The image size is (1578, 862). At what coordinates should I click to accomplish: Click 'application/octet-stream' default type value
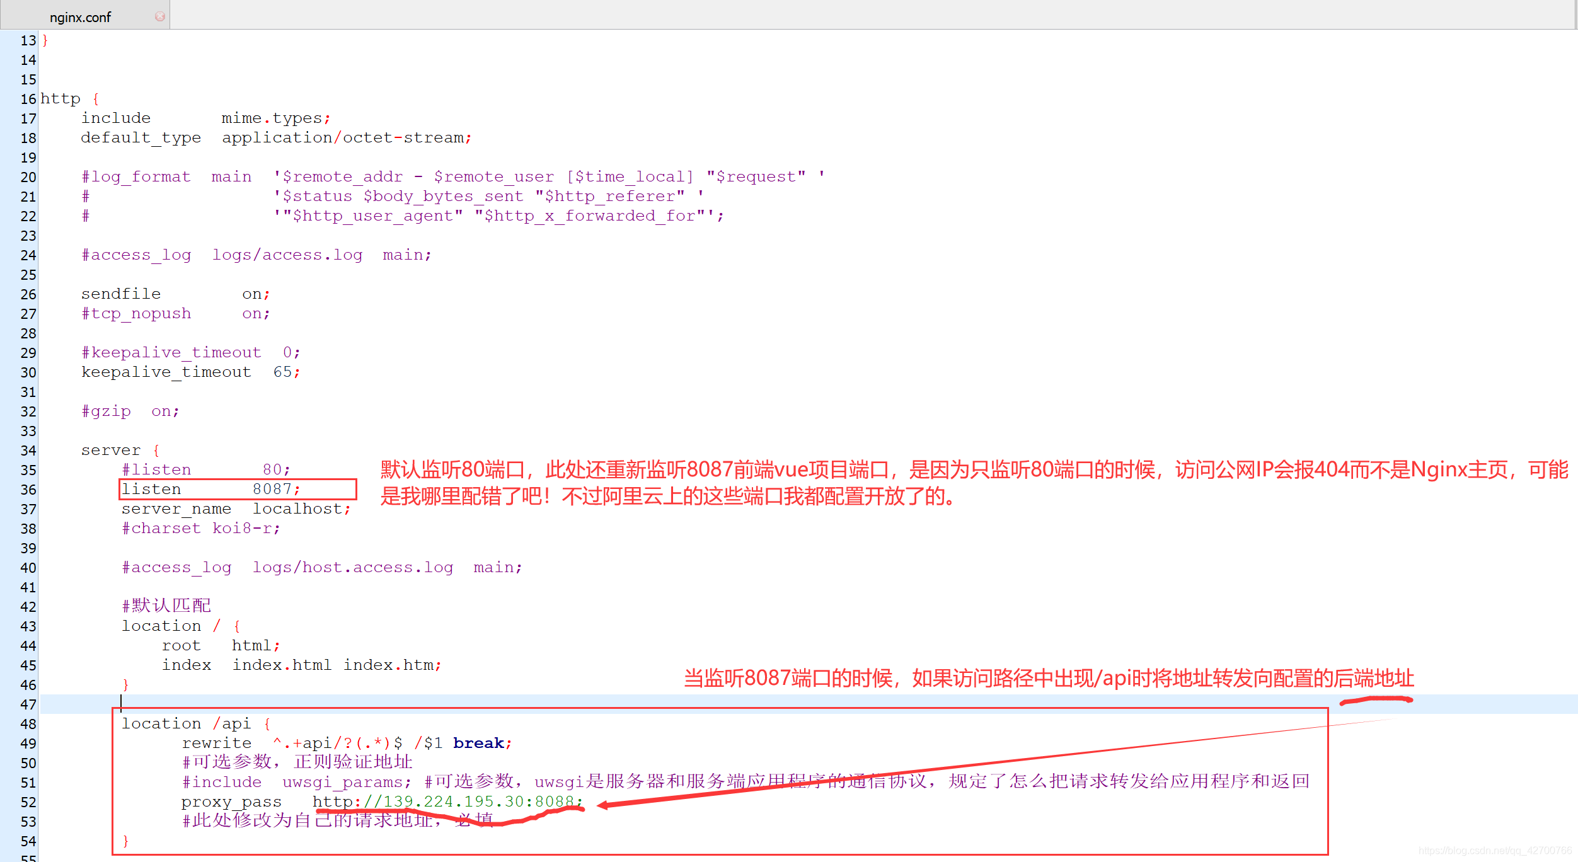343,138
